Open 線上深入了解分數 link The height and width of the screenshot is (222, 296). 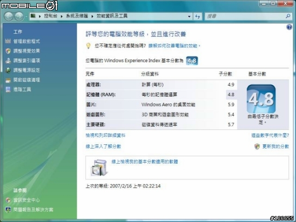click(x=103, y=147)
